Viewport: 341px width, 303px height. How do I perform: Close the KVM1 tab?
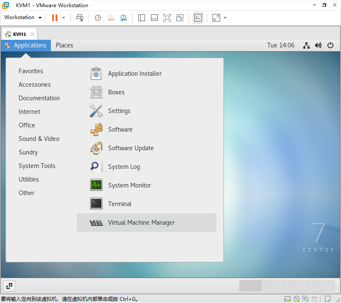point(32,34)
